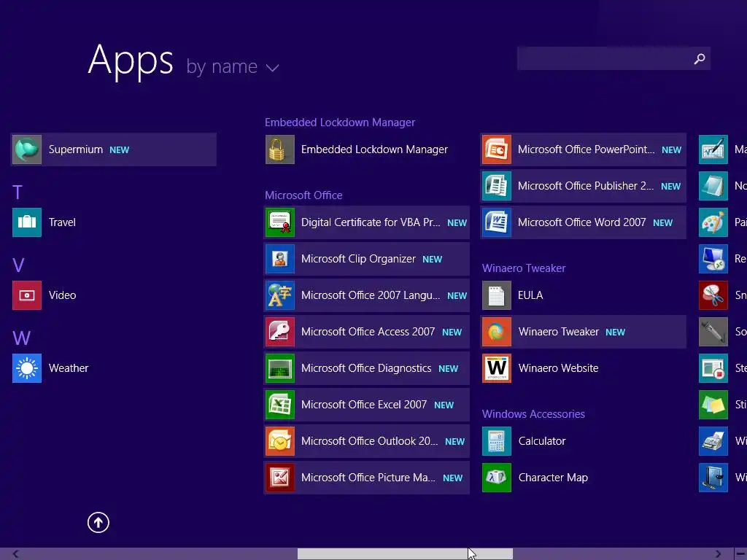Image resolution: width=747 pixels, height=560 pixels.
Task: Select the Embedded Lockdown Manager group header
Action: pyautogui.click(x=340, y=122)
